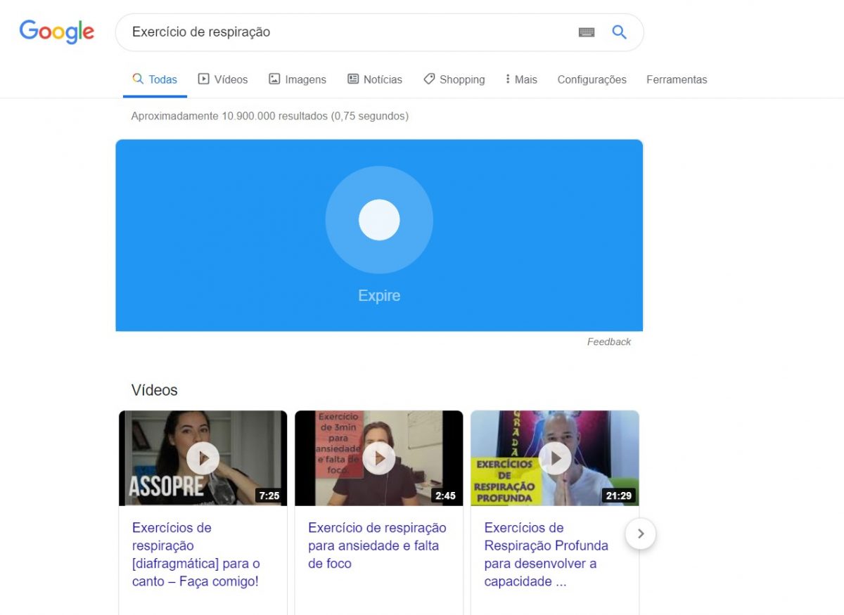Play the 2:45 anxiety exercise video
Image resolution: width=844 pixels, height=615 pixels.
pos(379,458)
